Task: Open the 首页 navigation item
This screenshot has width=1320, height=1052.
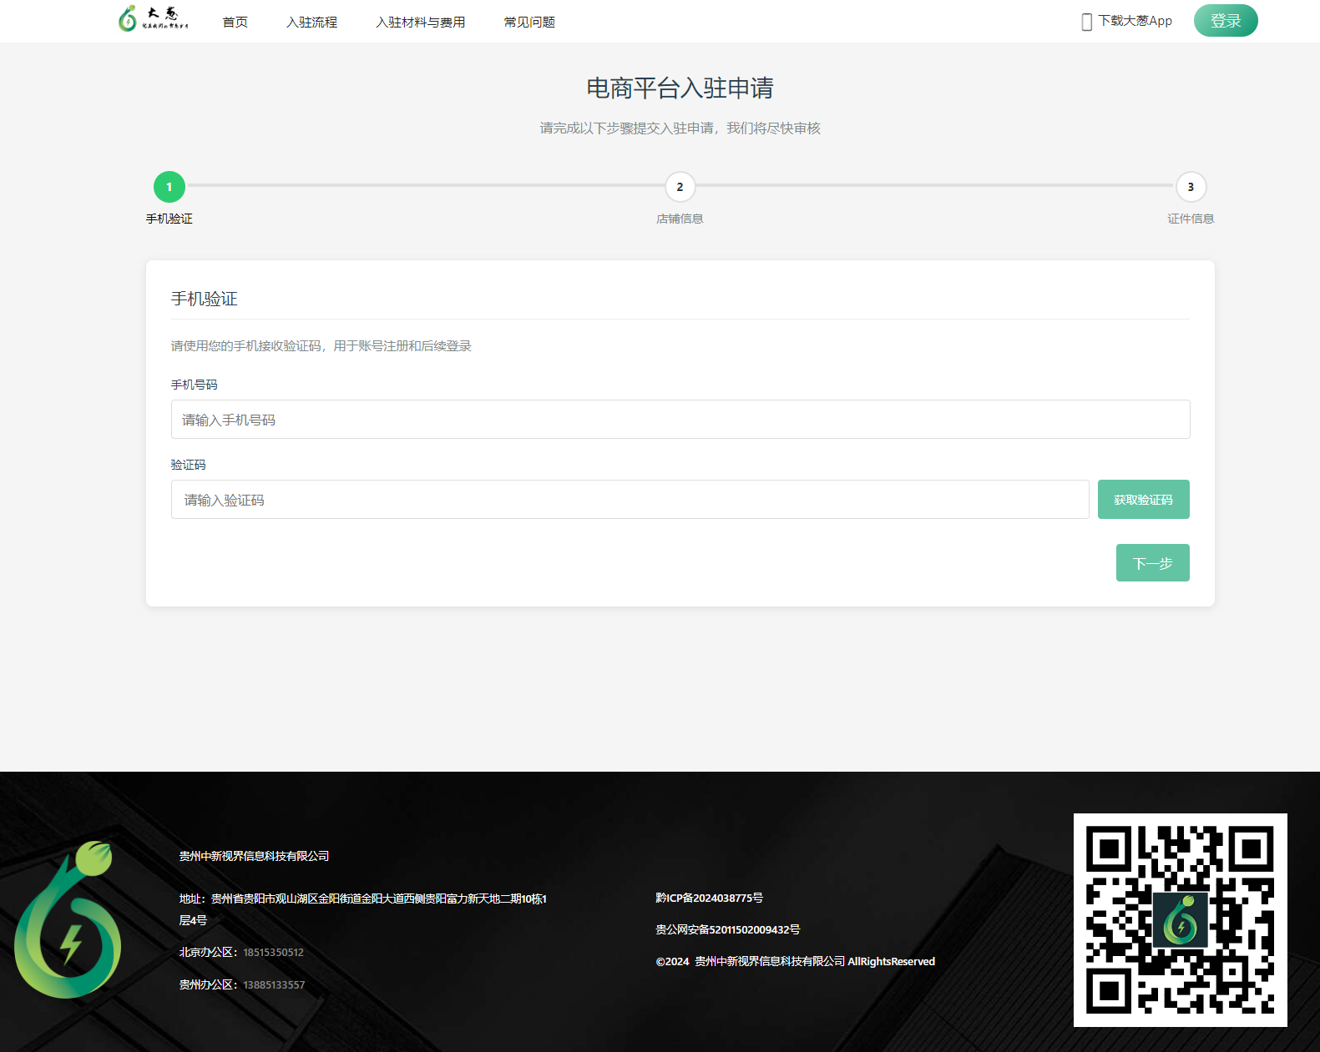Action: pyautogui.click(x=235, y=22)
